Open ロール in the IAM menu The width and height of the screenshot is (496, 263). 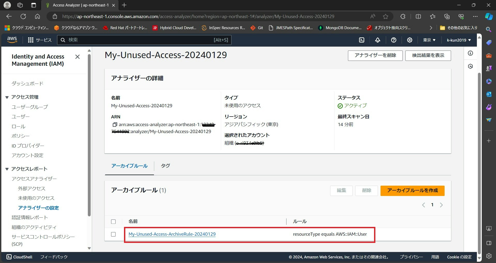18,127
